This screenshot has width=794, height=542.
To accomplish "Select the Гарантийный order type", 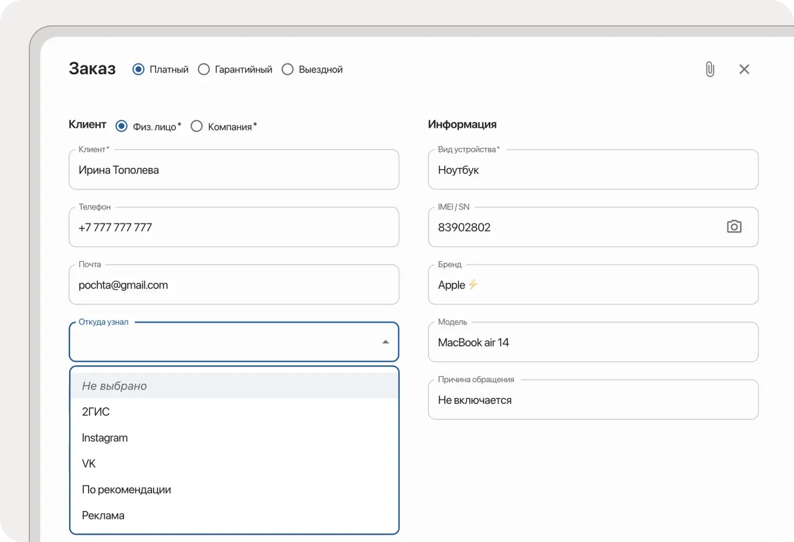I will (204, 69).
